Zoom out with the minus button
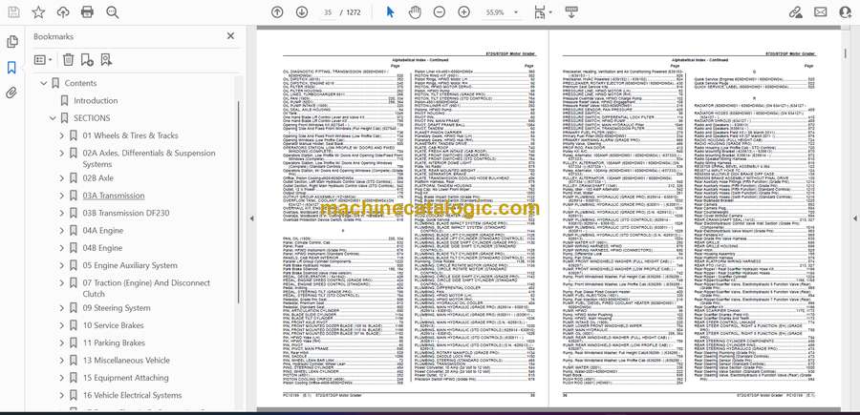This screenshot has height=415, width=860. coord(440,12)
